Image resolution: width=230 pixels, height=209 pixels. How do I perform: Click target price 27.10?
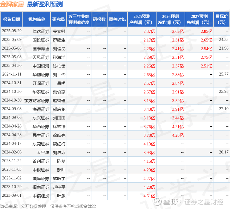(224, 109)
